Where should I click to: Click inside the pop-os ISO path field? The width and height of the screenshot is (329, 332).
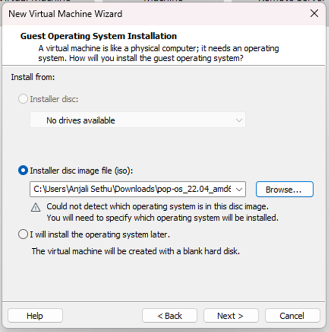131,189
